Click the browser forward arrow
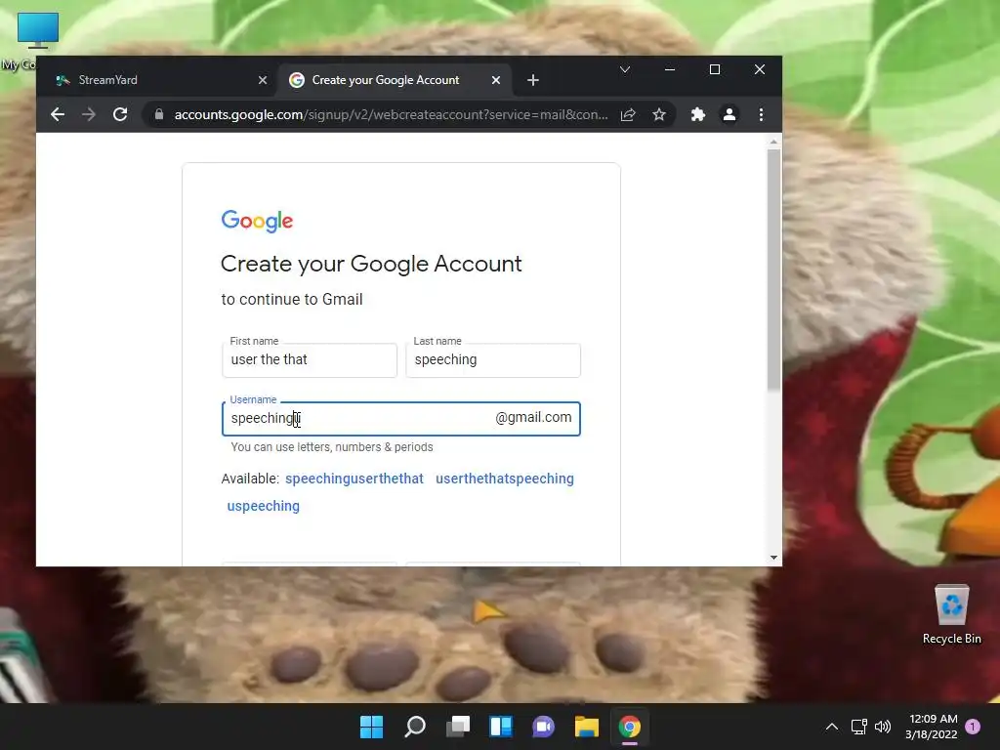The height and width of the screenshot is (750, 1000). pyautogui.click(x=89, y=115)
